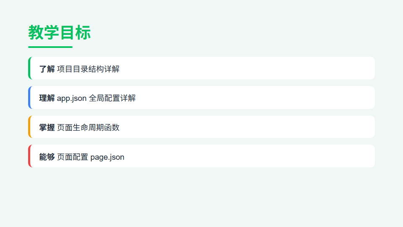Click the text 页面配置 in the last card
Viewport: 403px width, 227px height.
pyautogui.click(x=73, y=157)
